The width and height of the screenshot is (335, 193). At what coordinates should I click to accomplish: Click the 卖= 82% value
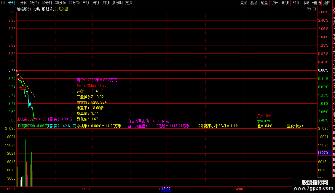(x=264, y=121)
